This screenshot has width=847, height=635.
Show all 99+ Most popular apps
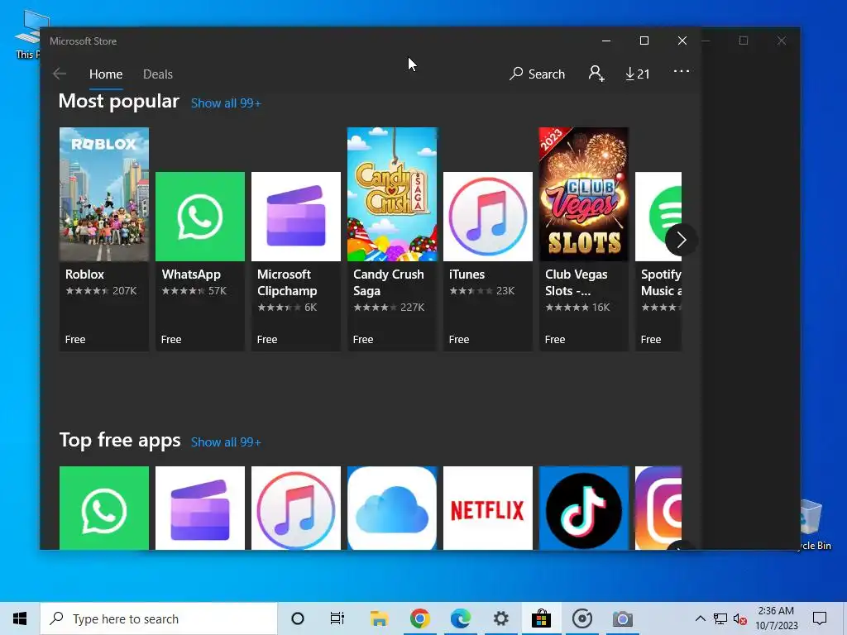(226, 103)
